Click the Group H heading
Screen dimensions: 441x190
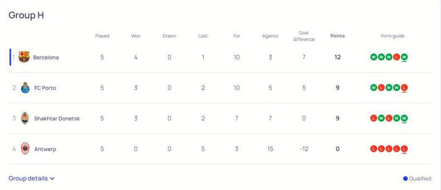(x=26, y=16)
